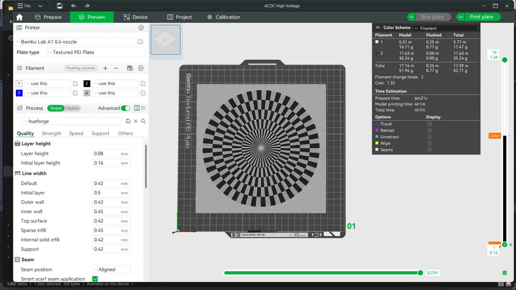The width and height of the screenshot is (516, 290).
Task: Toggle Seams display checkbox
Action: [429, 150]
